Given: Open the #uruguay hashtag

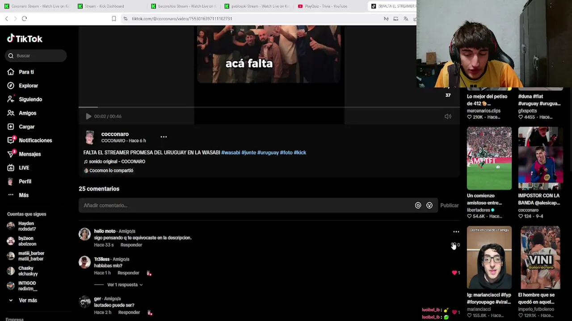Looking at the screenshot, I should pos(268,152).
